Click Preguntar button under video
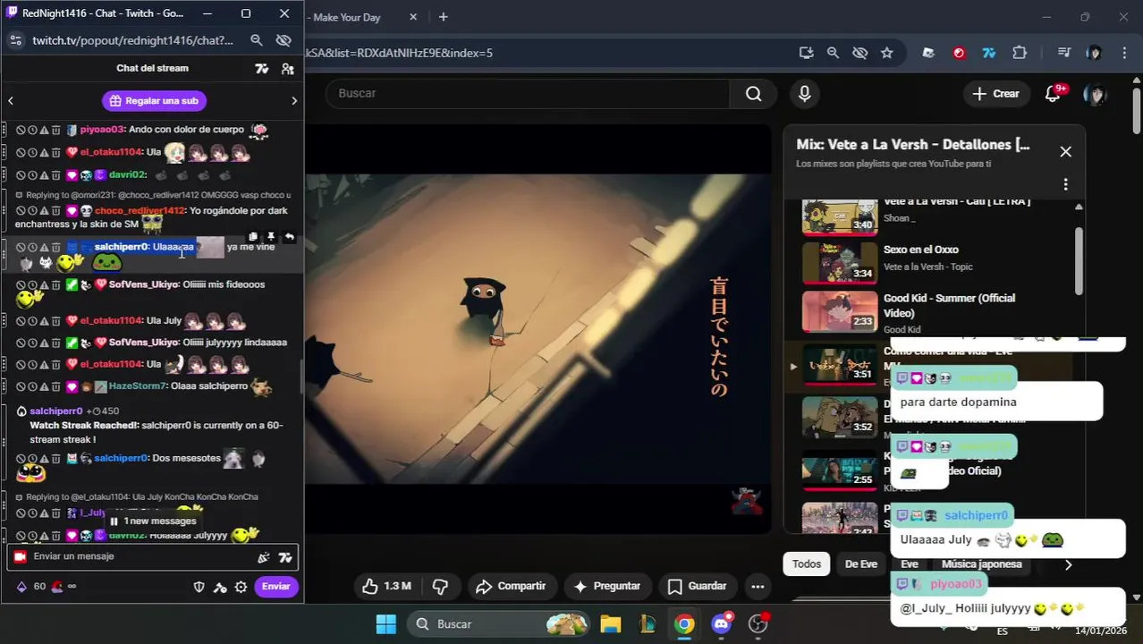 click(x=607, y=587)
